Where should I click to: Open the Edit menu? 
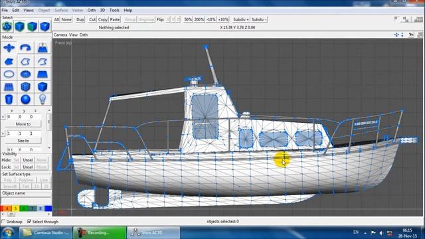pyautogui.click(x=15, y=11)
